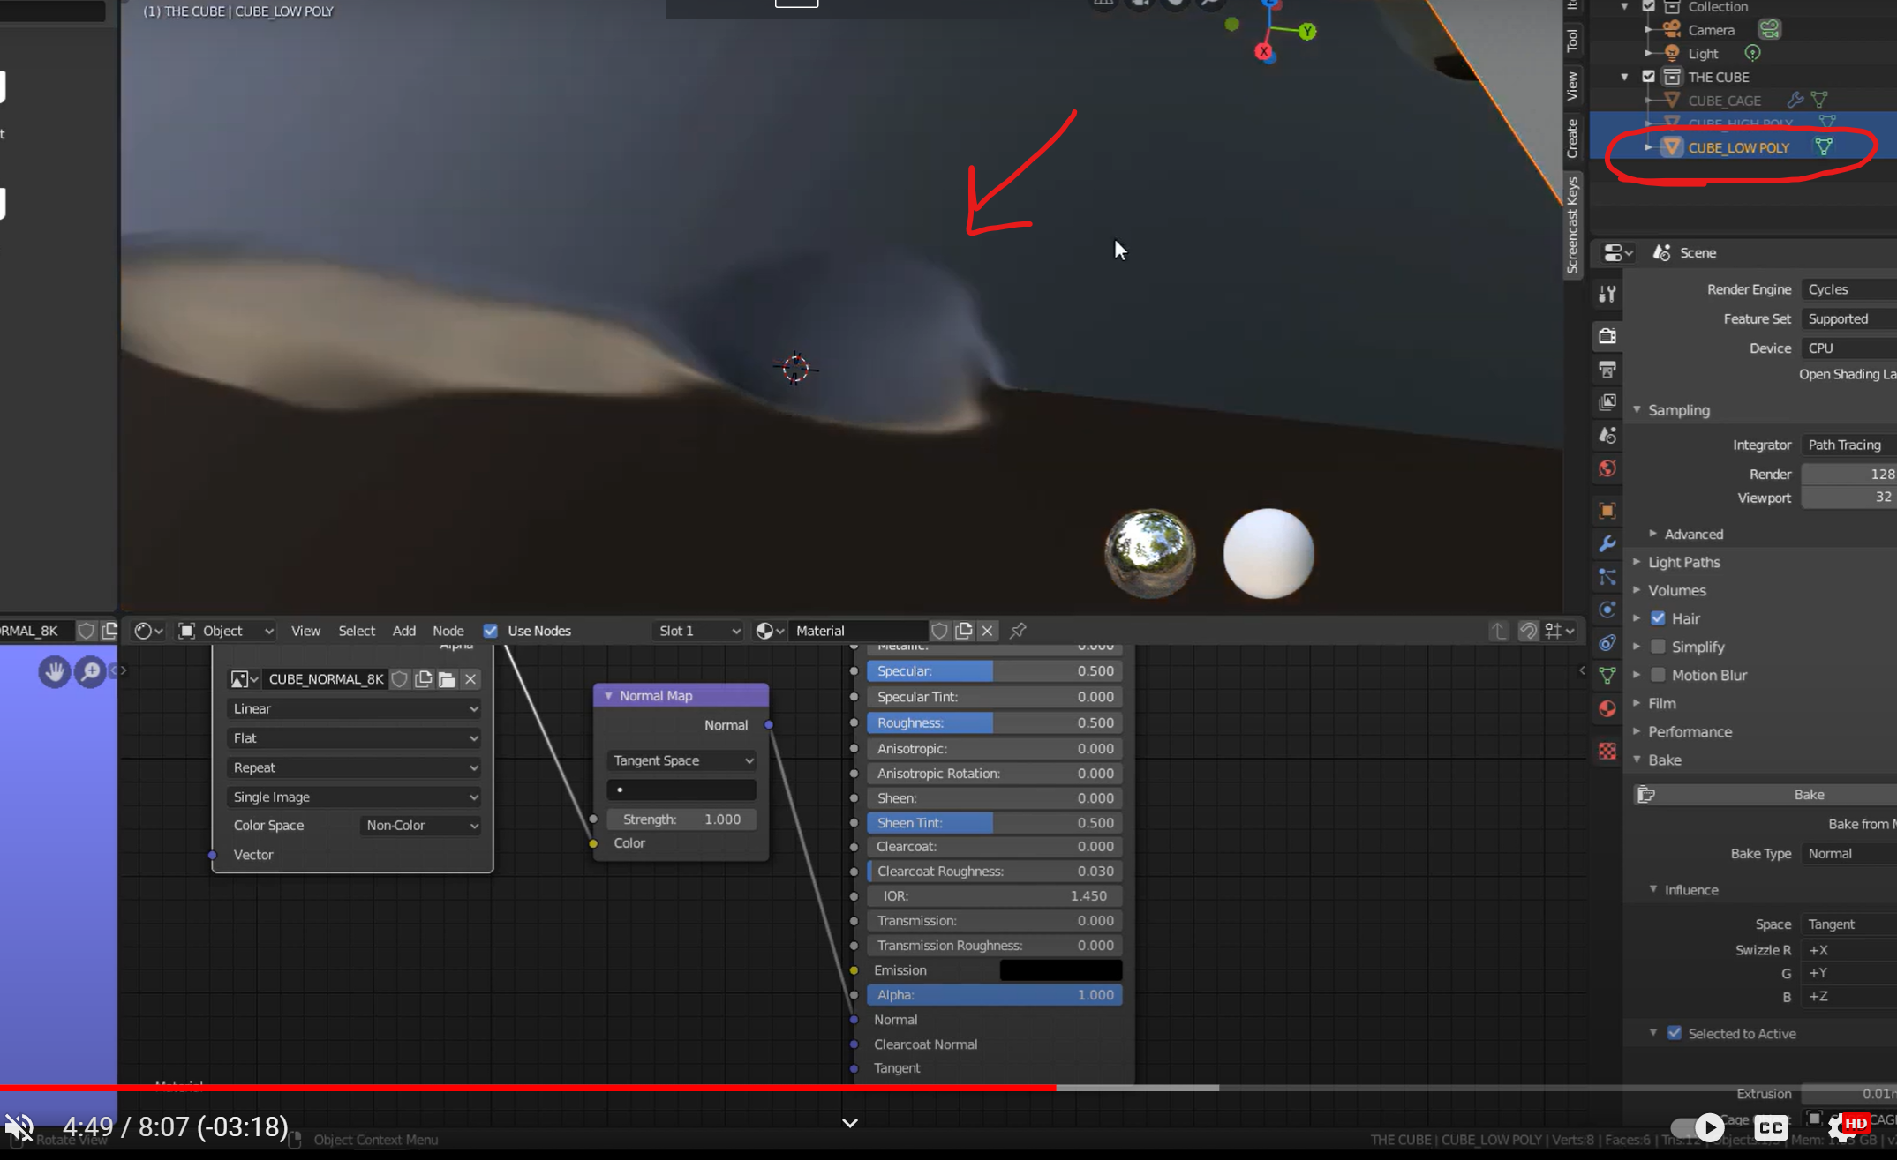
Task: Open the Linear interpolation dropdown
Action: coord(354,708)
